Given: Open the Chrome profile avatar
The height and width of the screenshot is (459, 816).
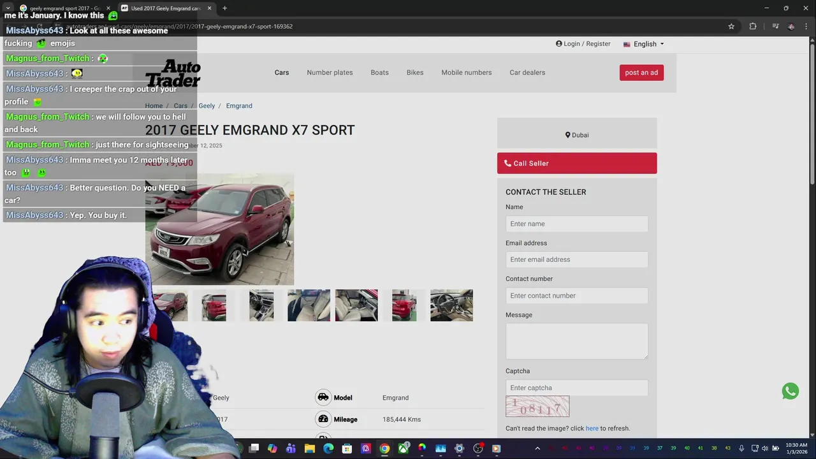Looking at the screenshot, I should 791,26.
